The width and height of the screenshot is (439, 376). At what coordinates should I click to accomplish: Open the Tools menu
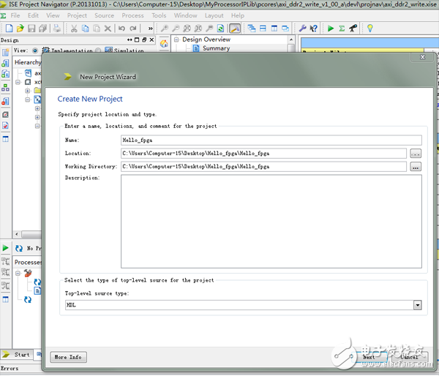pyautogui.click(x=159, y=15)
